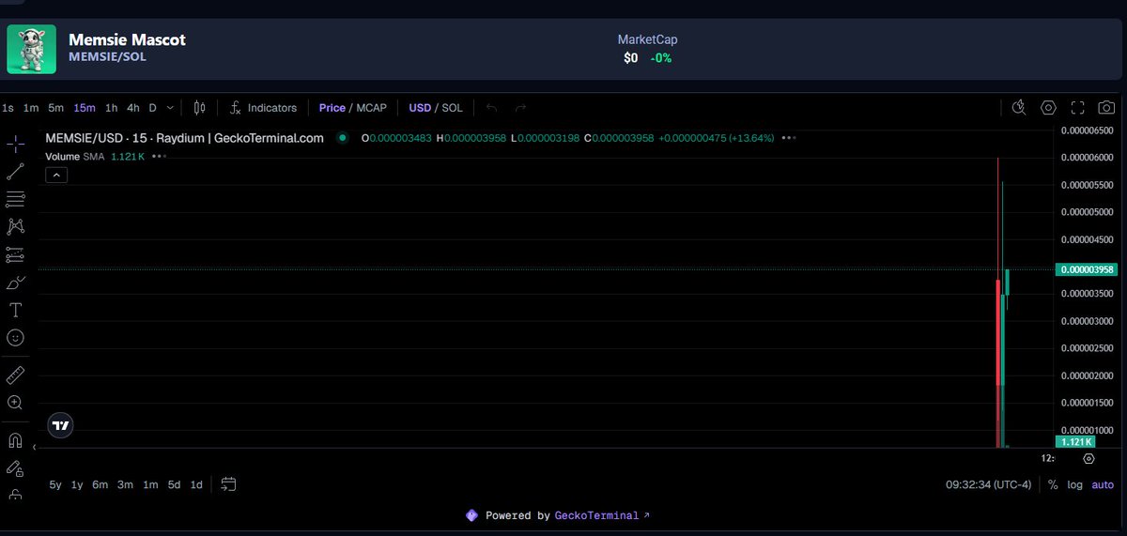Open Volume indicator more options dots
The height and width of the screenshot is (536, 1127).
pos(158,156)
